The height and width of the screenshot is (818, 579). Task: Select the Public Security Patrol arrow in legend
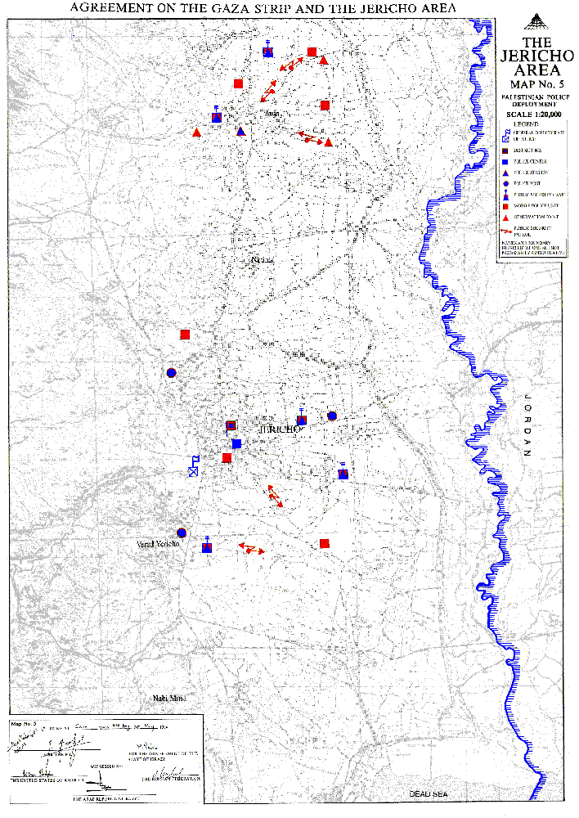pos(505,230)
